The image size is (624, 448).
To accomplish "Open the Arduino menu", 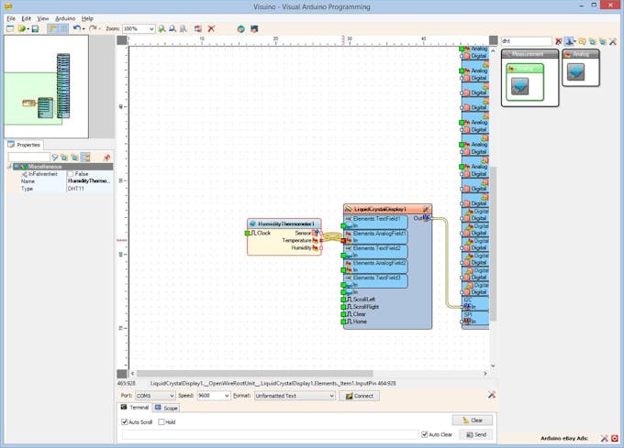I will click(x=65, y=18).
